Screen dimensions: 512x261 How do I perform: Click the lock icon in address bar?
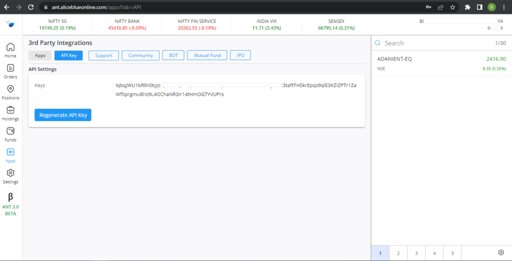tap(45, 7)
